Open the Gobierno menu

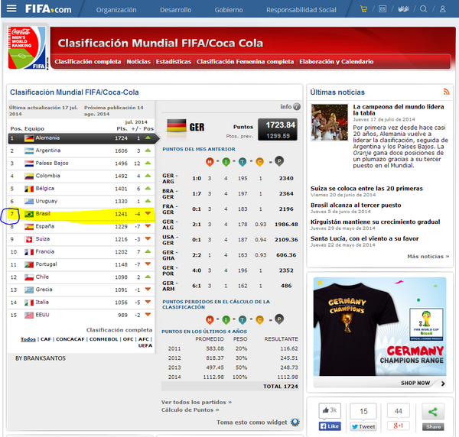(x=229, y=10)
